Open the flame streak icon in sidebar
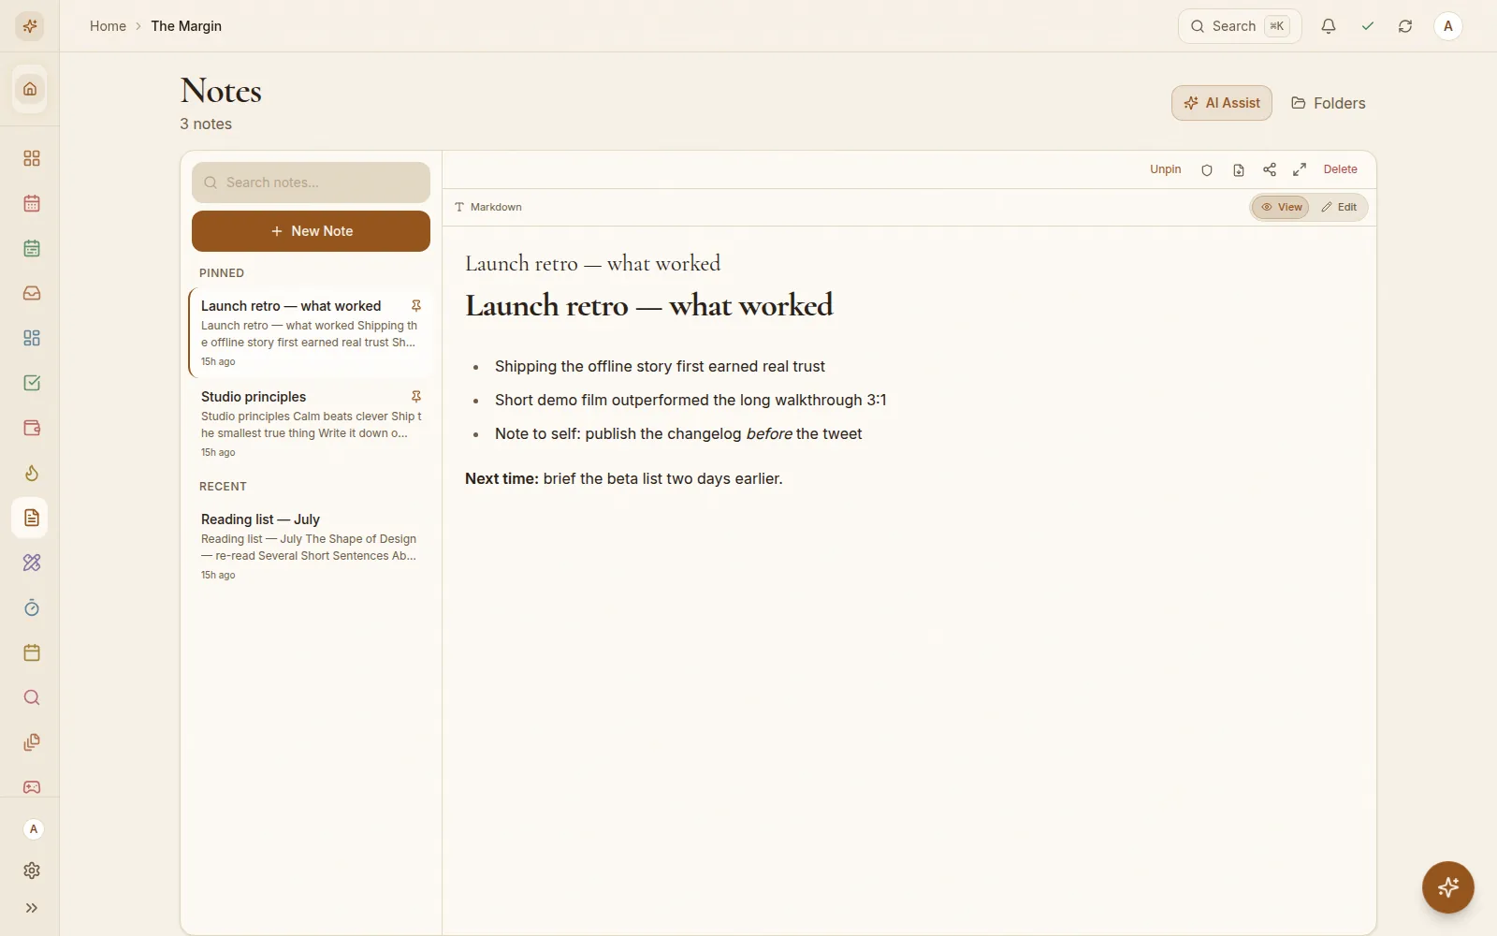 pos(32,473)
